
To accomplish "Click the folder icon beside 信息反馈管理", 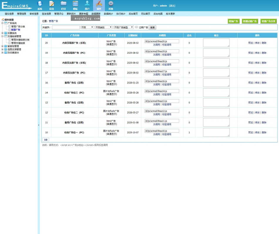I will tap(6, 49).
